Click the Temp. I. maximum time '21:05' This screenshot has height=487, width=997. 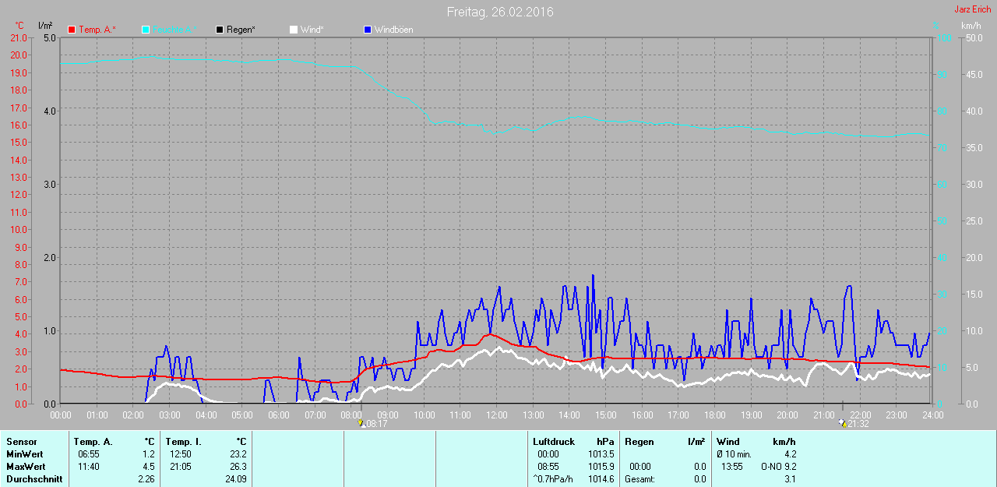181,467
